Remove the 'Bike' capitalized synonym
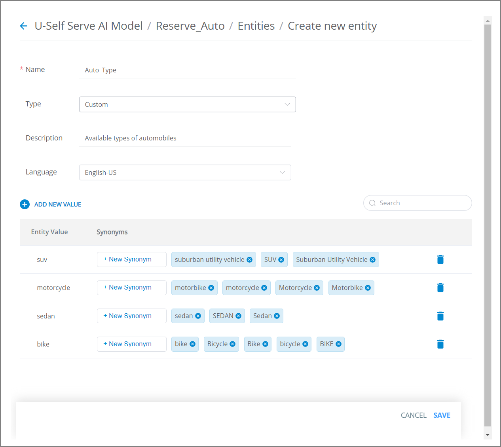 click(x=266, y=344)
